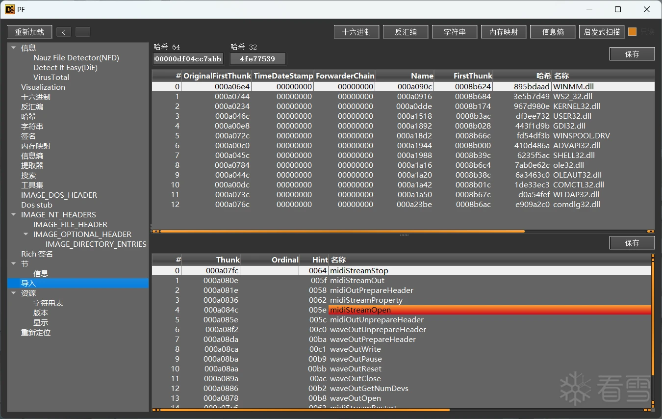Sort by the TimeDateStamp column header

pyautogui.click(x=283, y=76)
